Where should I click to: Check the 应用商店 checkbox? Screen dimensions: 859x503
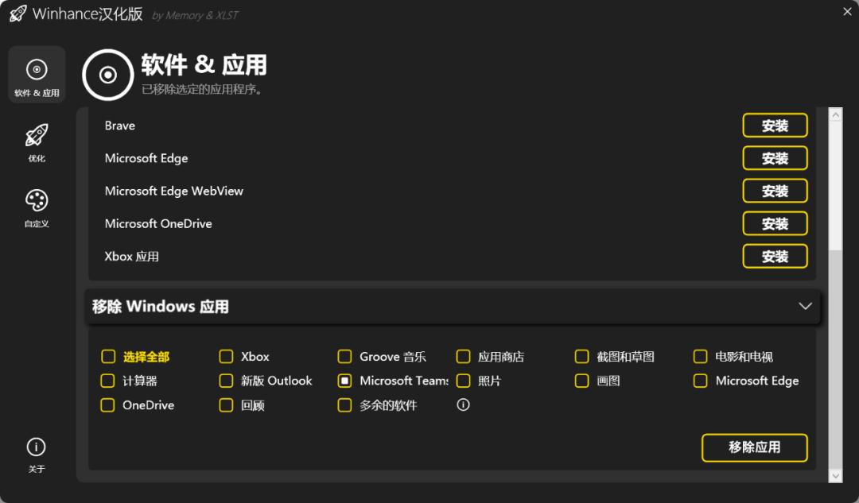(463, 356)
